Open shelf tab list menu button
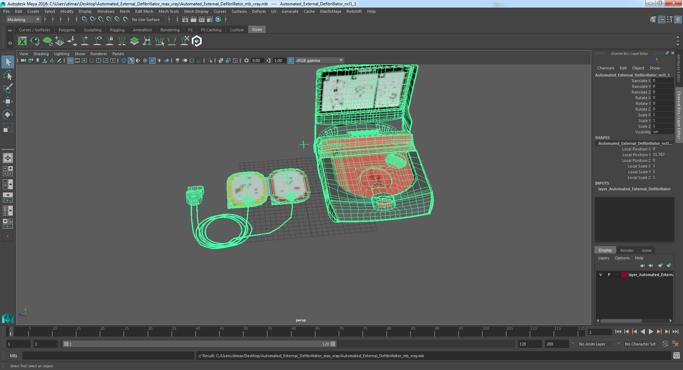Image resolution: width=683 pixels, height=370 pixels. [10, 31]
